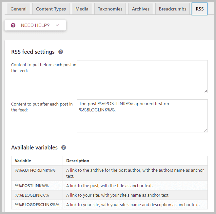Select the RSS tab
The width and height of the screenshot is (216, 214).
[200, 9]
